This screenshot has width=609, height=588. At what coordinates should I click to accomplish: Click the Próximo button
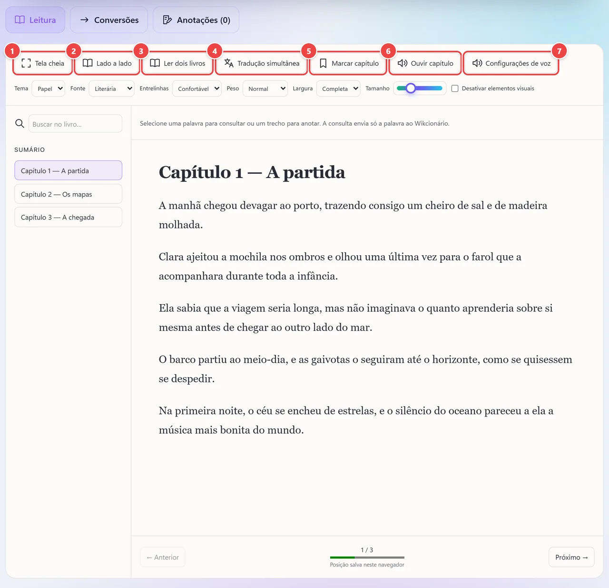coord(571,557)
